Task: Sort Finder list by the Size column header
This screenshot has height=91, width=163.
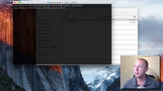Action: point(134,17)
